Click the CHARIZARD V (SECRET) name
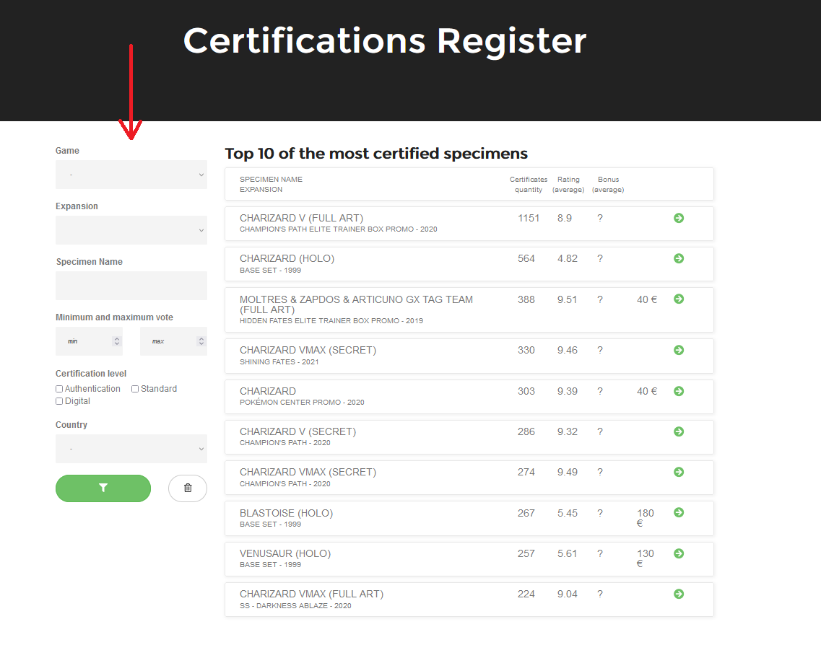The width and height of the screenshot is (821, 645). tap(298, 431)
